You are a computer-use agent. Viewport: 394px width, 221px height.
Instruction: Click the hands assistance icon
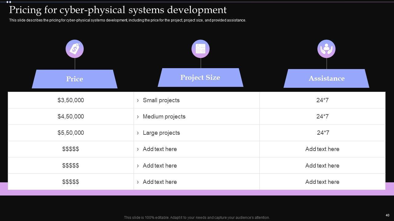point(326,49)
